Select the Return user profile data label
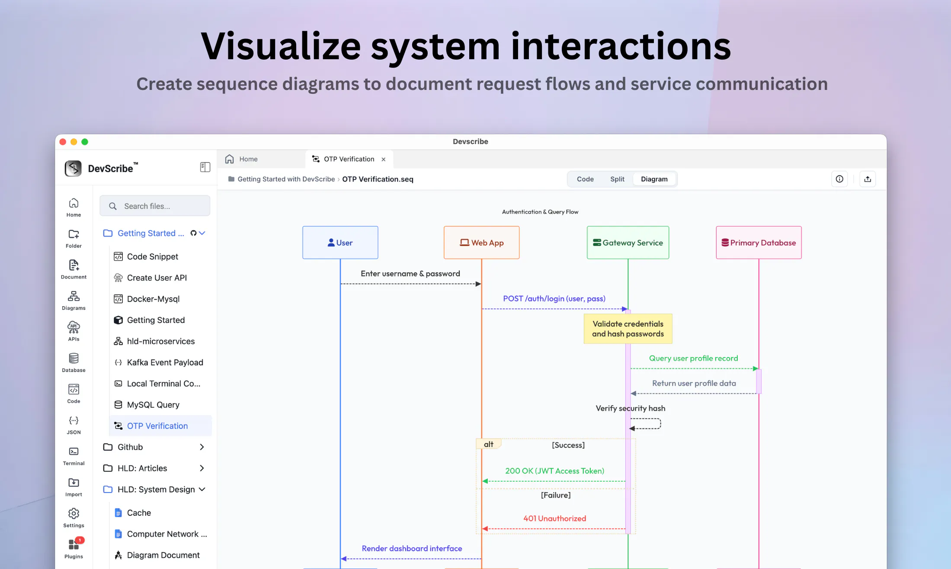 pyautogui.click(x=694, y=384)
